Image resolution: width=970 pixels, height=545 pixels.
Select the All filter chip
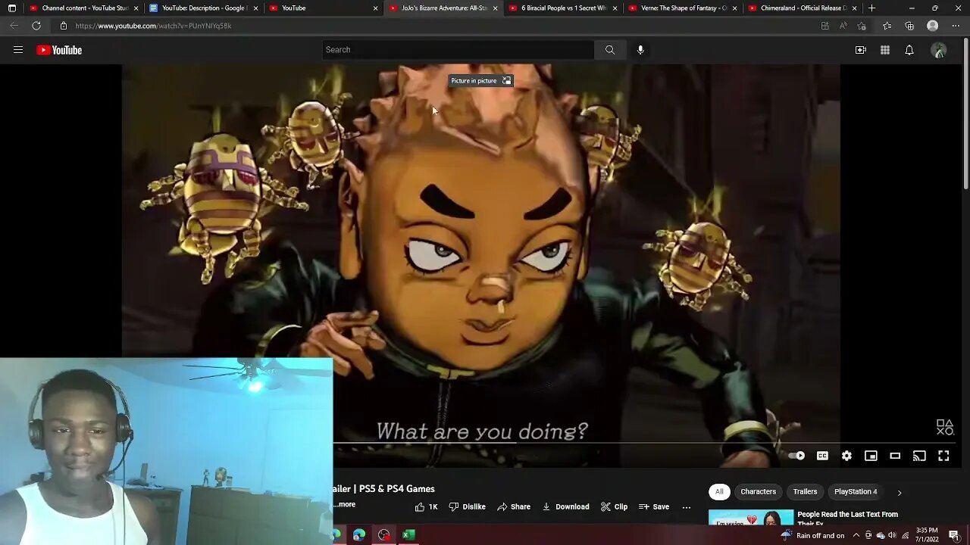click(x=719, y=492)
